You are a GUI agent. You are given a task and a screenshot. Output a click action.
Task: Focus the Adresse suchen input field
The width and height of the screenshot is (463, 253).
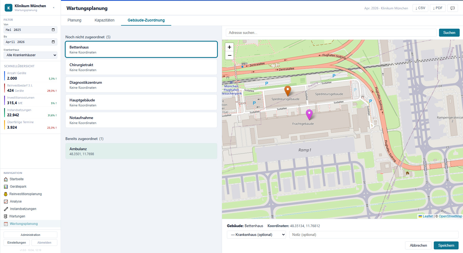331,33
